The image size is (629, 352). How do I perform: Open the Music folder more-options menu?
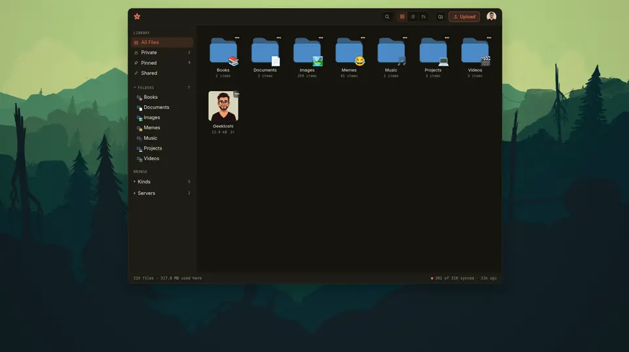coord(405,38)
